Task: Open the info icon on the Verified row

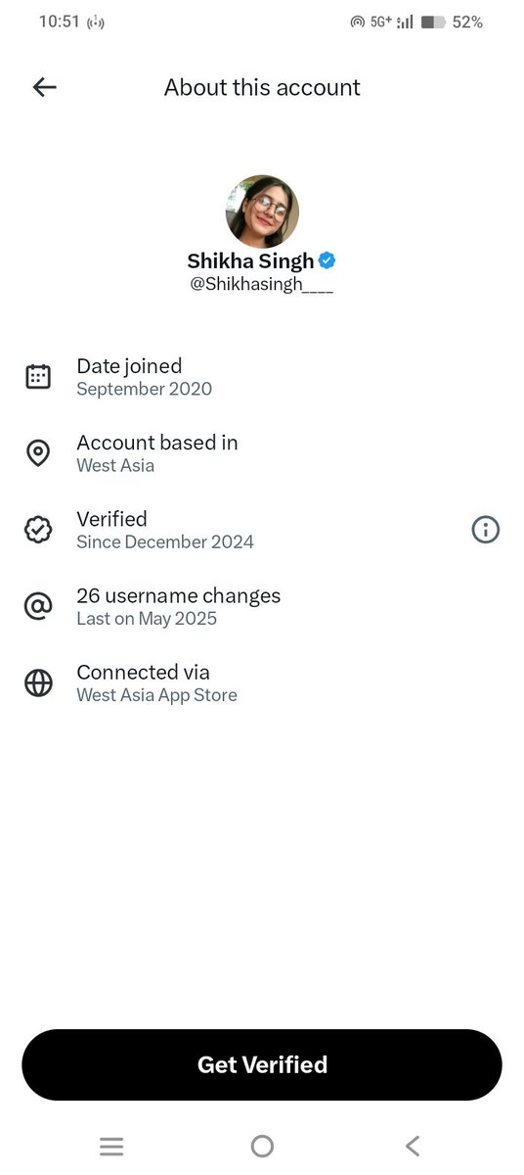Action: (486, 530)
